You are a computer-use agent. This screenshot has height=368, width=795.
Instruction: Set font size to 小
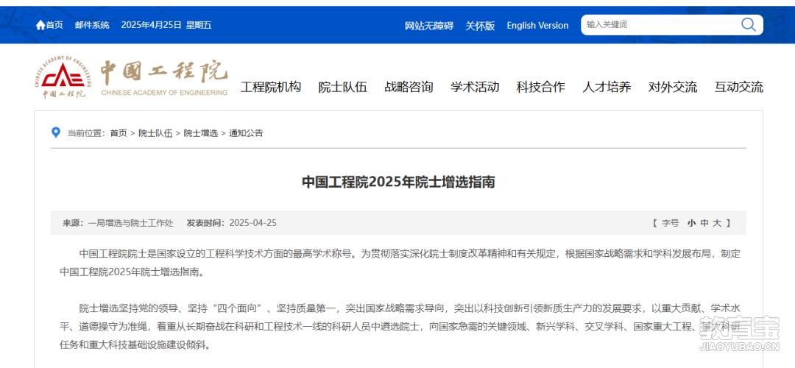tap(691, 223)
